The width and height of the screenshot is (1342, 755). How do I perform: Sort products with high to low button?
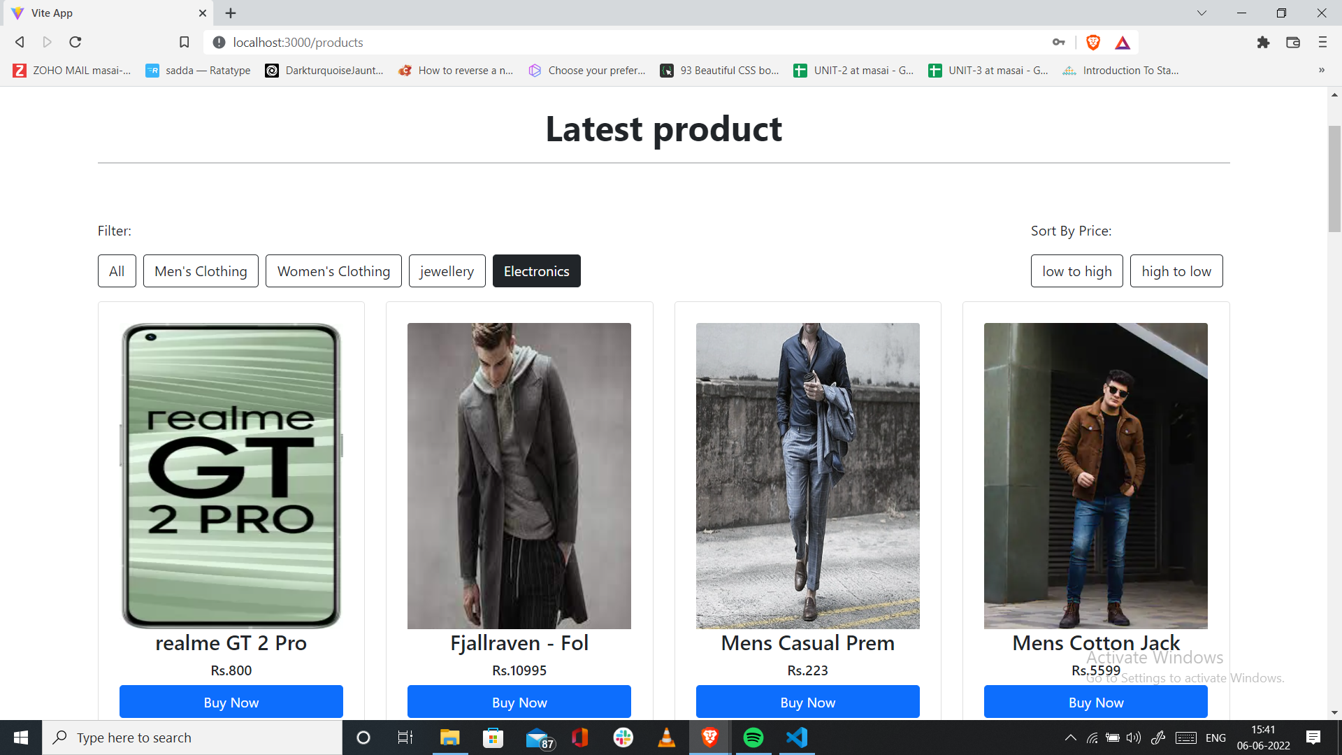coord(1176,271)
